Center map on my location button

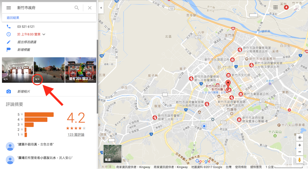300,138
